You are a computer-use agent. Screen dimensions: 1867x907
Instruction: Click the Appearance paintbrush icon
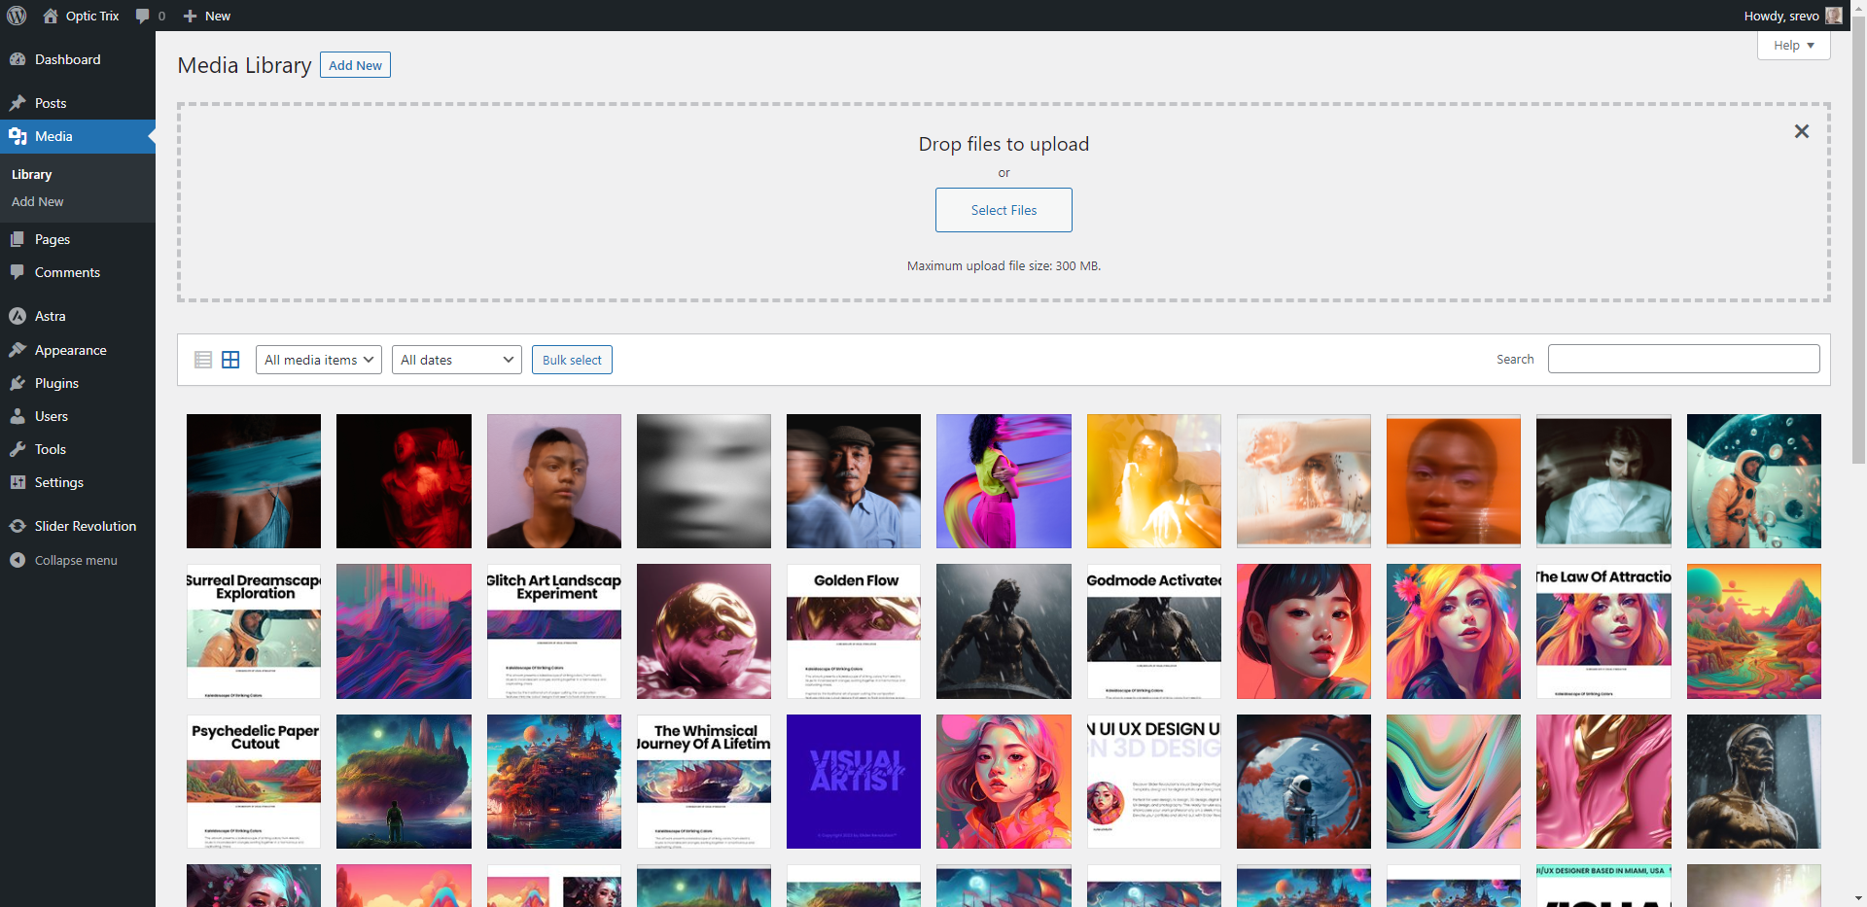[18, 350]
